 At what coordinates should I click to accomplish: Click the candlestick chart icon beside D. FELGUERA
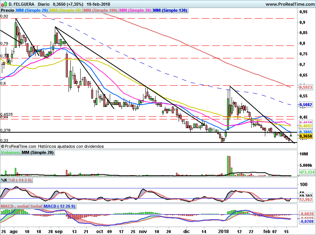(x=4, y=4)
